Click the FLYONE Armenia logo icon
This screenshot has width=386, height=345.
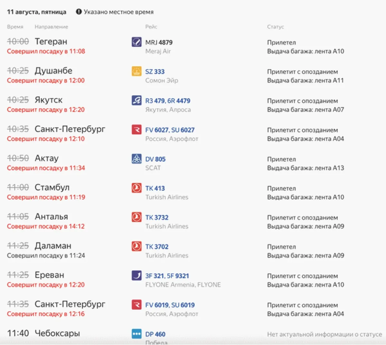tap(136, 276)
